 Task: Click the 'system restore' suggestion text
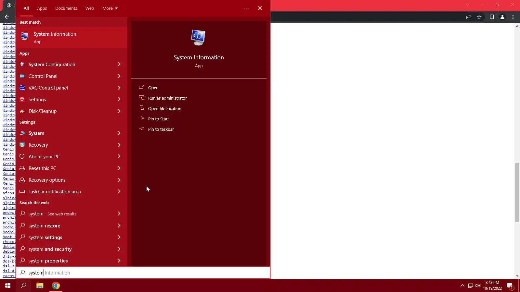tap(44, 225)
